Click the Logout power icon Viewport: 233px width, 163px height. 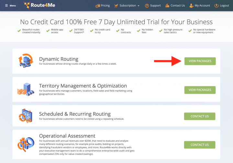click(x=216, y=5)
